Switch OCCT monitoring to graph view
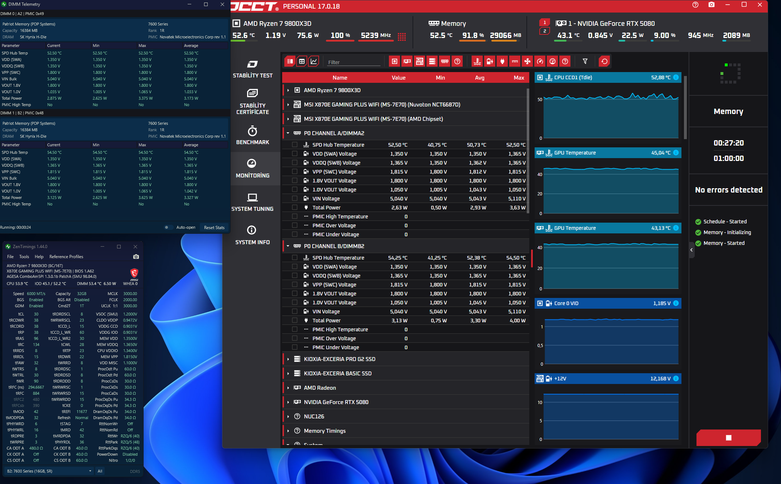781x484 pixels. 314,61
